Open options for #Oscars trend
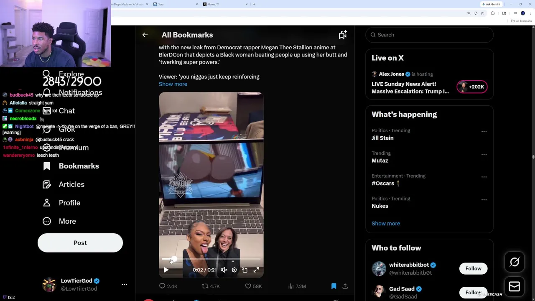The width and height of the screenshot is (535, 301). 484,177
